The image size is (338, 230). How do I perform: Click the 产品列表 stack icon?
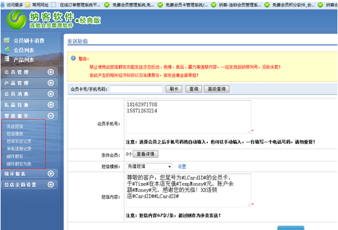[7, 59]
